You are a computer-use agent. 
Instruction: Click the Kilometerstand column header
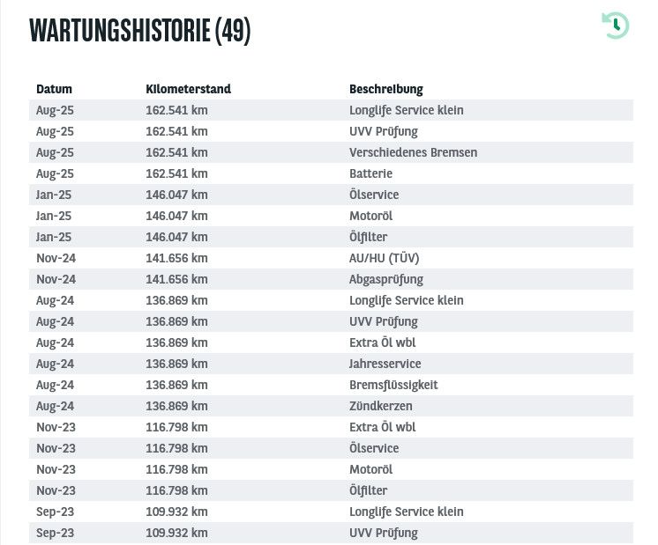188,89
